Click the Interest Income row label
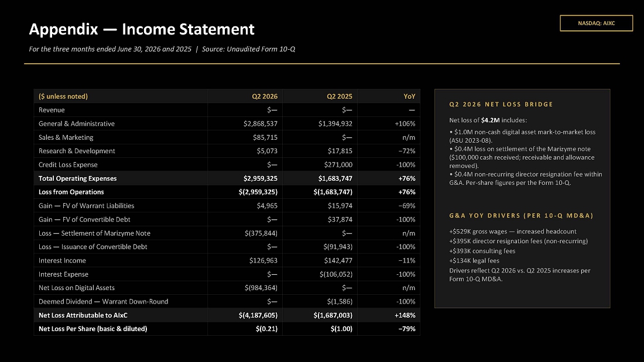Screen dimensions: 644x362 (62, 261)
